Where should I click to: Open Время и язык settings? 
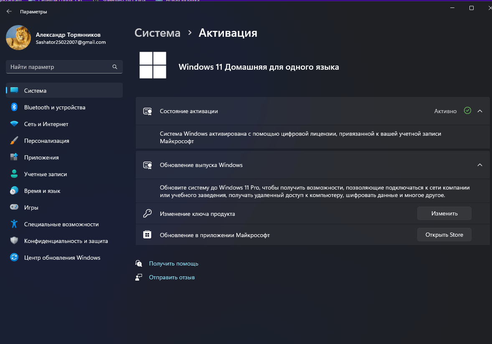tap(64, 191)
